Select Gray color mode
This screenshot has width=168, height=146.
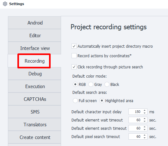pyautogui.click(x=91, y=84)
